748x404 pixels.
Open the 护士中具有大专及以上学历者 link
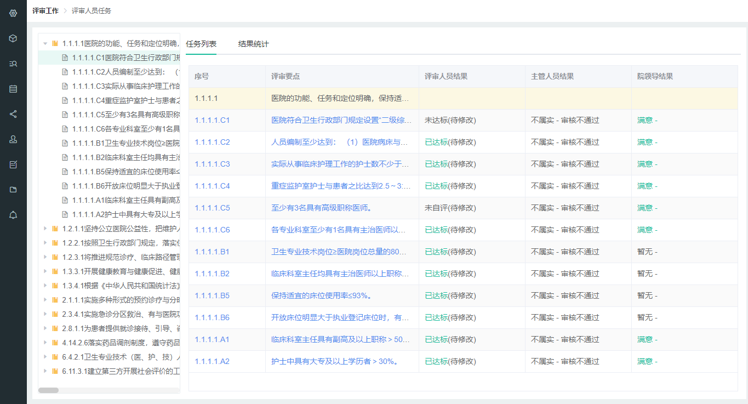[334, 361]
